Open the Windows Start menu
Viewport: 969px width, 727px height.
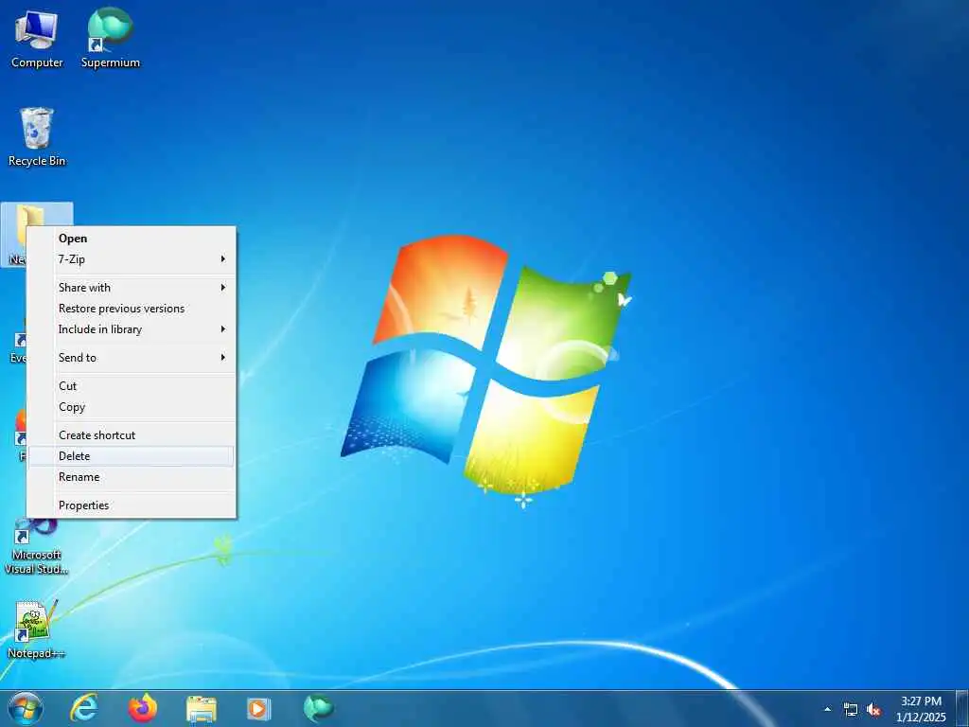coord(26,708)
